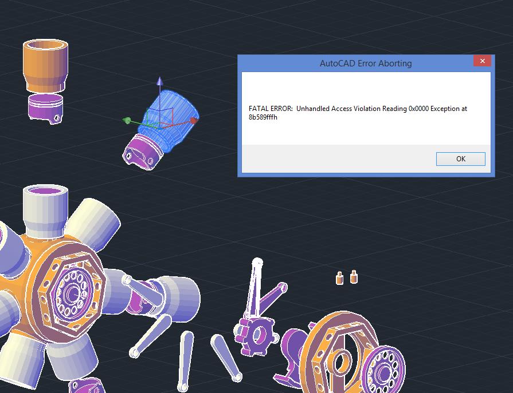Screen dimensions: 513x393
Task: Select the purple piston under the blue cylinder
Action: [x=142, y=153]
